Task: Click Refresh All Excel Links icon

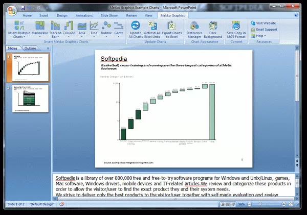Action: click(x=152, y=30)
